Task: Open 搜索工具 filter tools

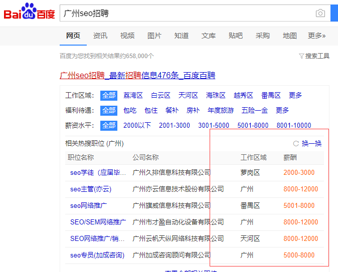Action: (314, 56)
